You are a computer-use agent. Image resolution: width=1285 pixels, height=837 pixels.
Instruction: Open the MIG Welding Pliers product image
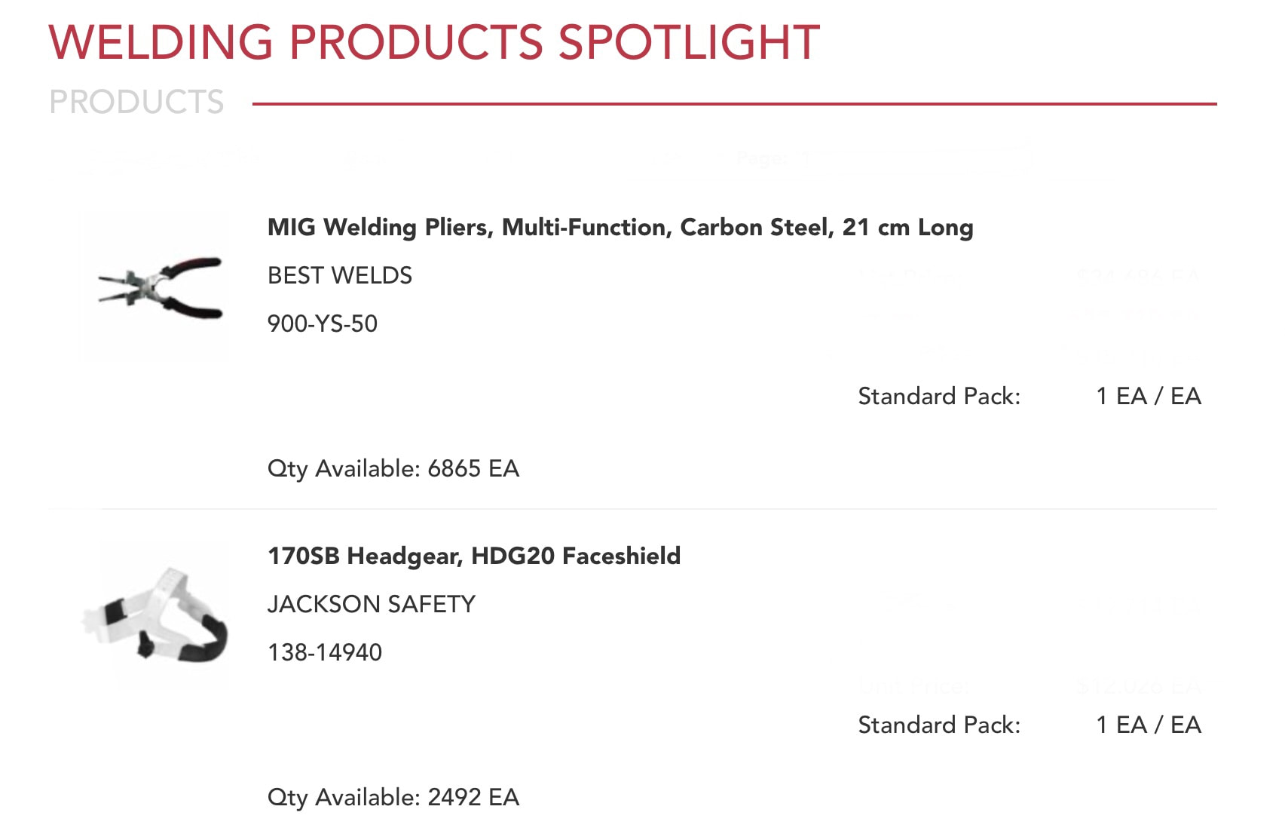pos(155,286)
